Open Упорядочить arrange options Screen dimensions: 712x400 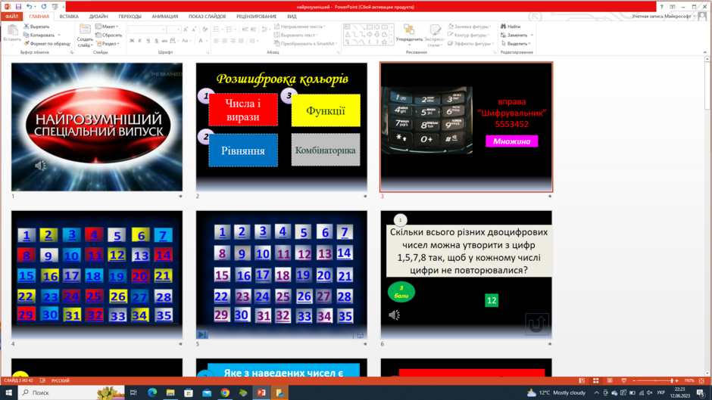pos(409,35)
